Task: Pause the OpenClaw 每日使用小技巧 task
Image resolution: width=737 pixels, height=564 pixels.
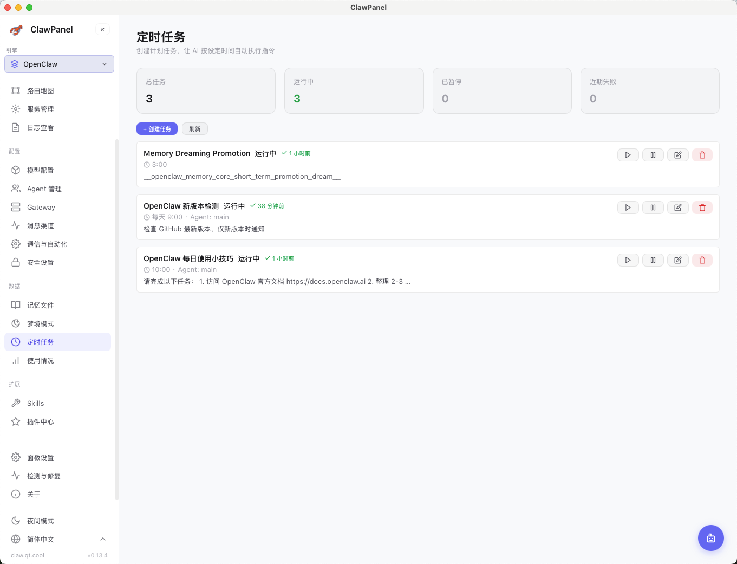Action: click(x=653, y=260)
